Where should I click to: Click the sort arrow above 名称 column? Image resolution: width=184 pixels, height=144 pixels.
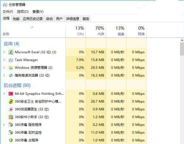32,27
